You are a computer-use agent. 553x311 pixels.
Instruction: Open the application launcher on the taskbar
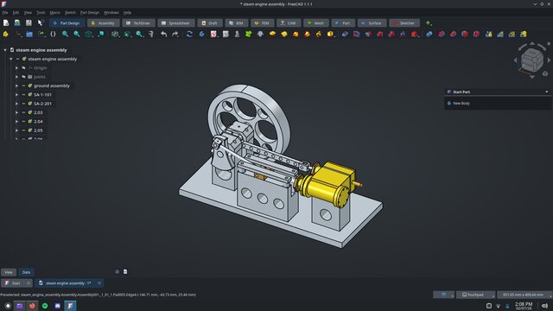8,306
